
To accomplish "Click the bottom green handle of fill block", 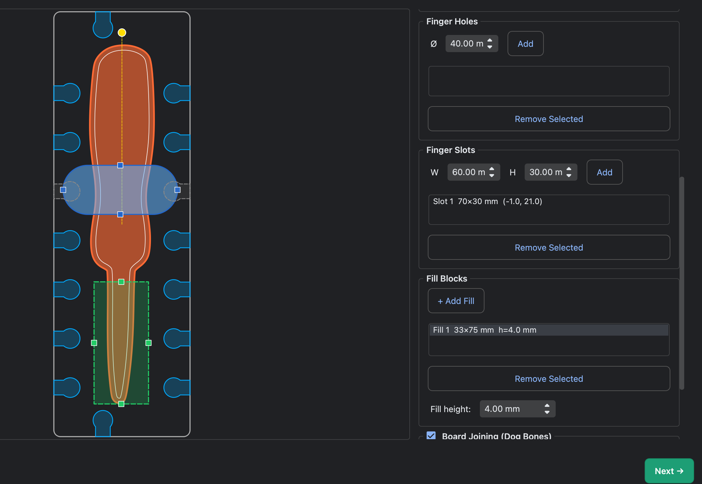I will pos(121,404).
